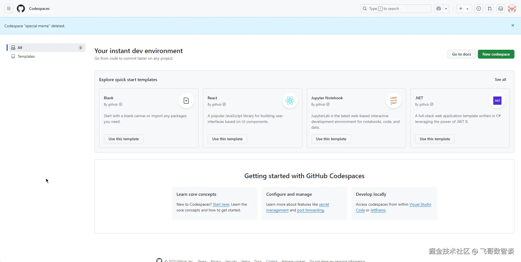Open the hamburger navigation menu
The width and height of the screenshot is (521, 262).
coord(9,9)
